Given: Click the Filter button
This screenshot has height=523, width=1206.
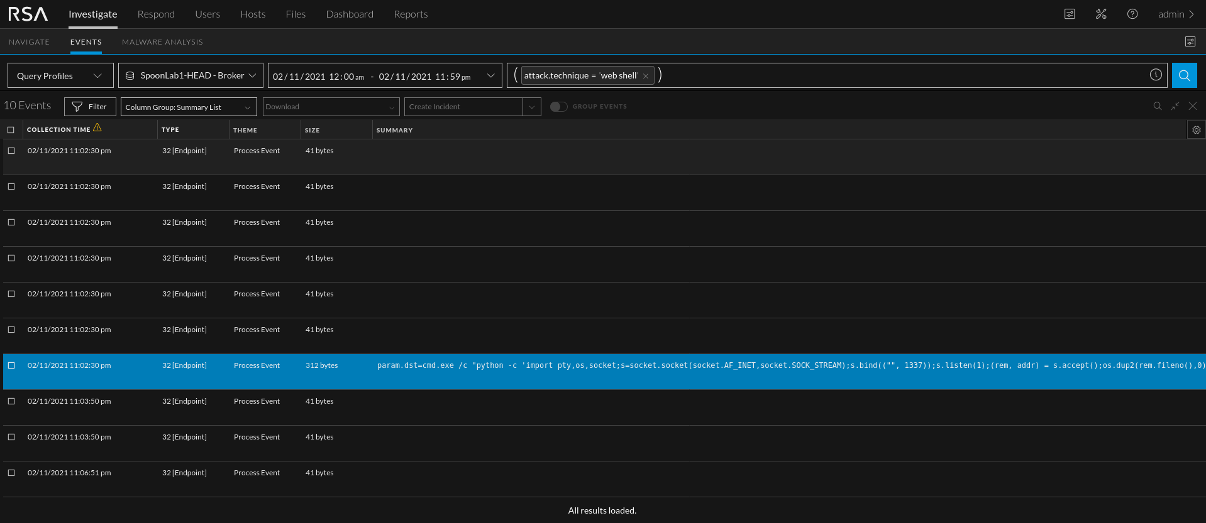Looking at the screenshot, I should 90,107.
